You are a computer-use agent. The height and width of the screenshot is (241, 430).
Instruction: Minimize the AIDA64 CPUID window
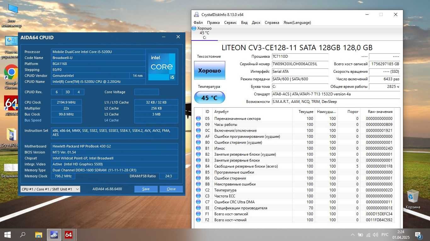164,37
